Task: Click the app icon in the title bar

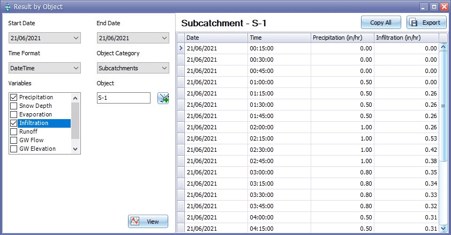Action: 6,6
